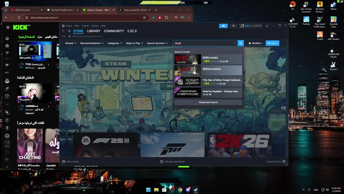Toggle Steam Big Picture mode icon

click(267, 26)
